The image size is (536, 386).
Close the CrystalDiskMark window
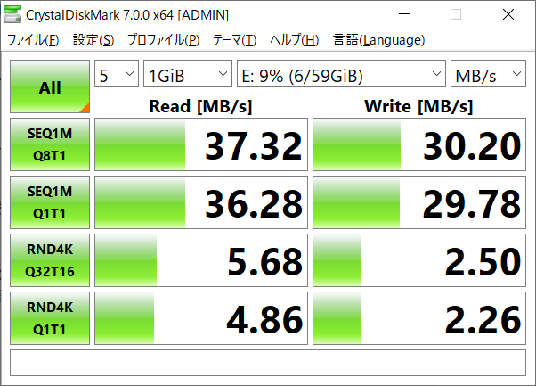[508, 14]
